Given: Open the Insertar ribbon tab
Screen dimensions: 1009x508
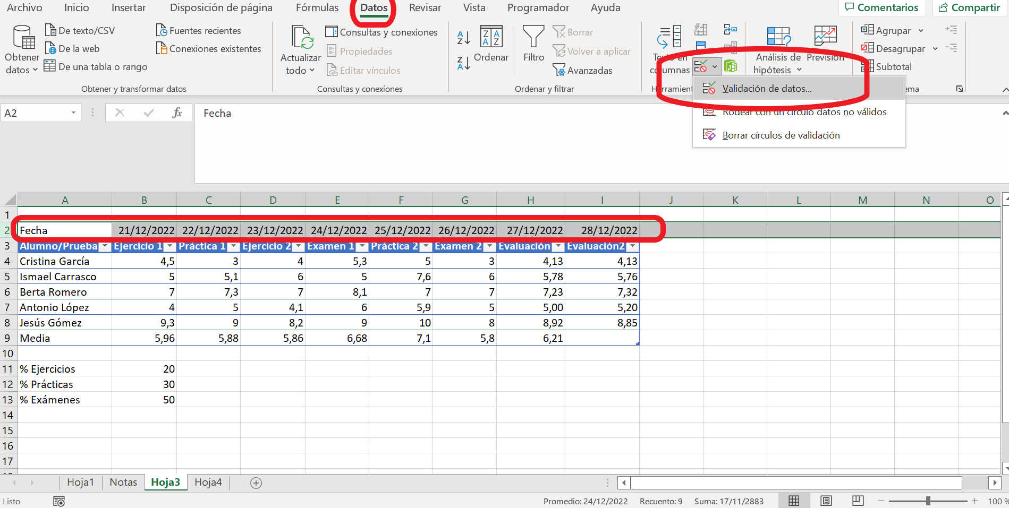Looking at the screenshot, I should pyautogui.click(x=129, y=8).
